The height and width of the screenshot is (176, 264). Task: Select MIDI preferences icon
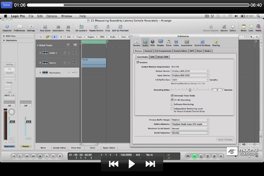[x=152, y=43]
